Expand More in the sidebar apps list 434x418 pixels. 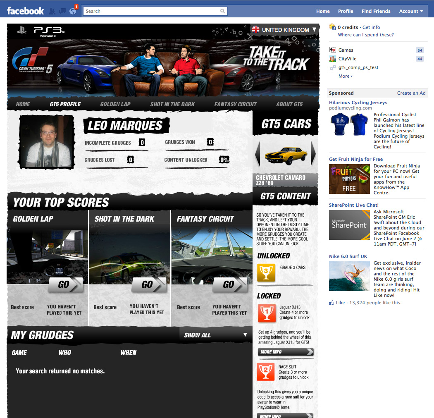[346, 76]
